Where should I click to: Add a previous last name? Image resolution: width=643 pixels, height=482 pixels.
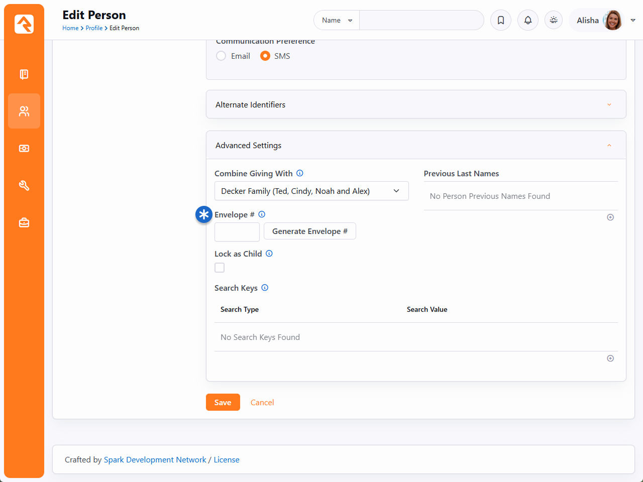click(x=610, y=217)
